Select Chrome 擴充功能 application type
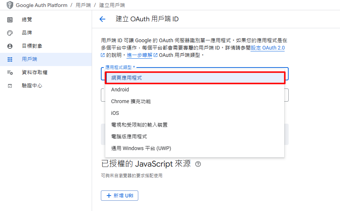 195,101
